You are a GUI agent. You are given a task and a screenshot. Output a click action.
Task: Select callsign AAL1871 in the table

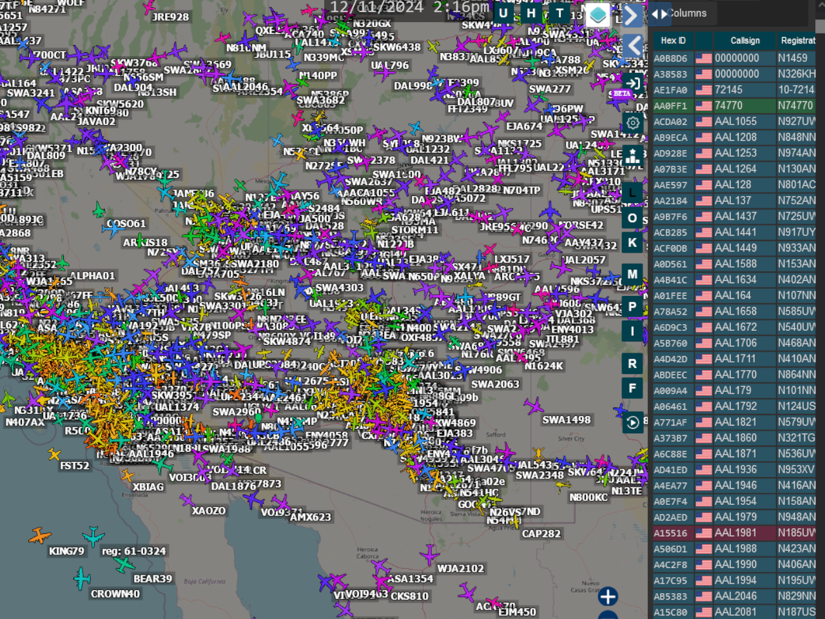(735, 454)
